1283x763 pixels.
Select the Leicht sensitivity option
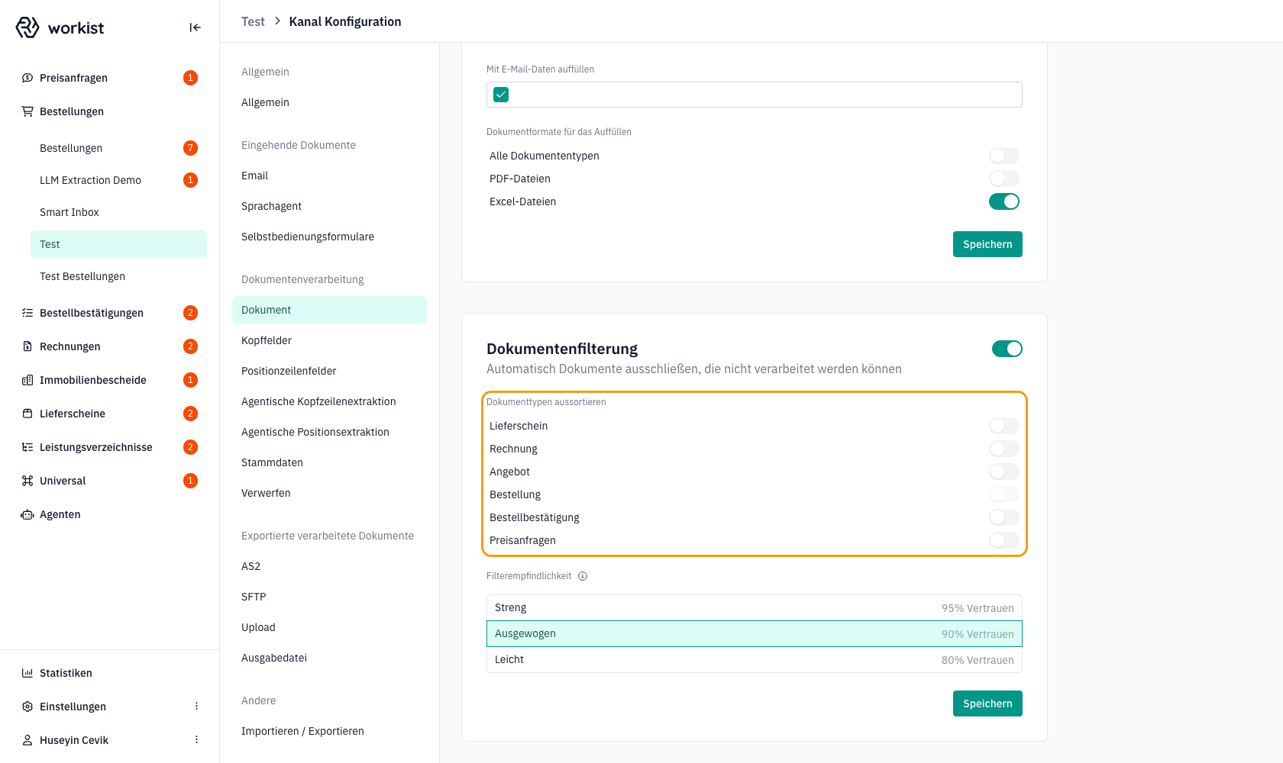[x=755, y=660]
